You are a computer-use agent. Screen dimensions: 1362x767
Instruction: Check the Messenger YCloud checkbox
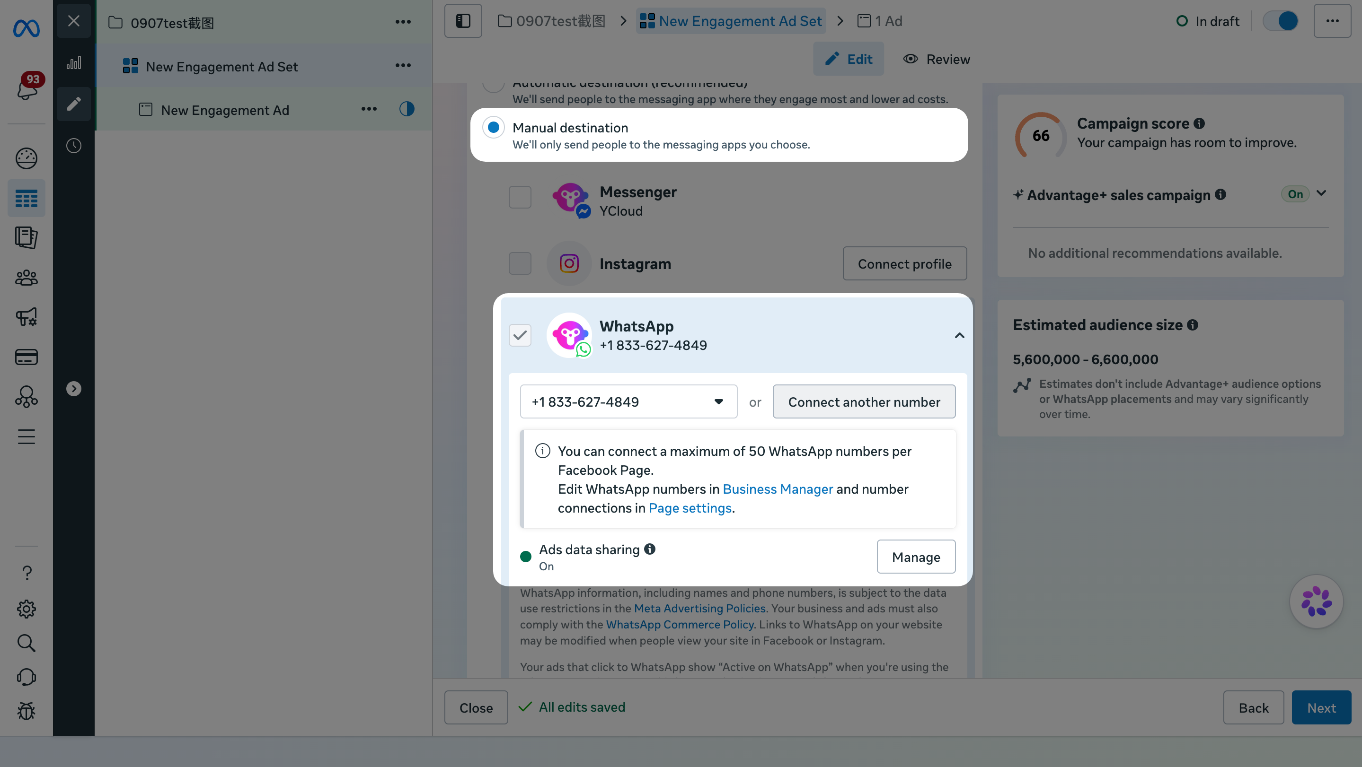click(x=520, y=197)
